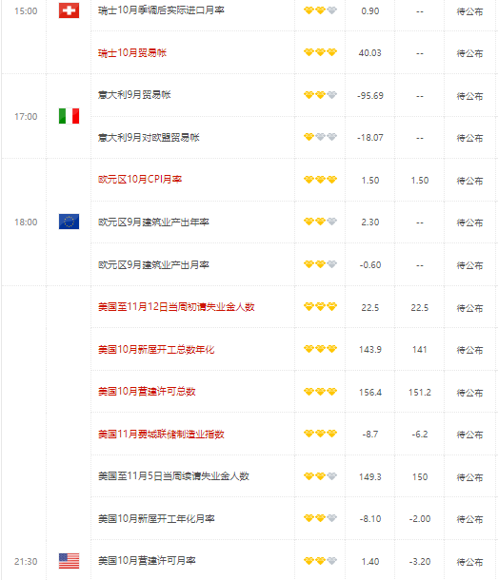Click forecast value -2.00

[420, 518]
